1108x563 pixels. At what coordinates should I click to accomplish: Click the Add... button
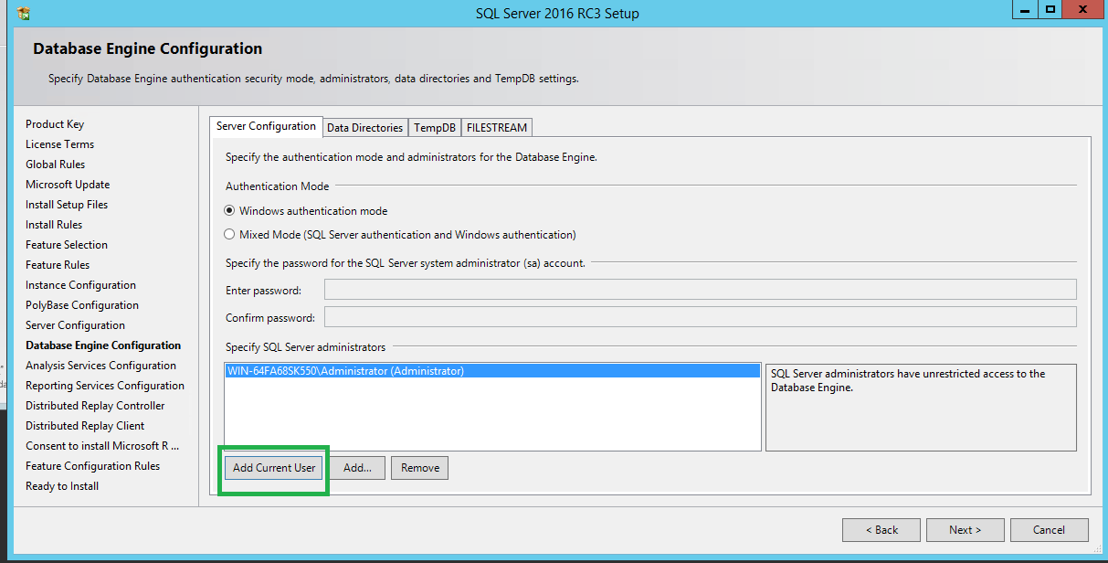tap(357, 468)
